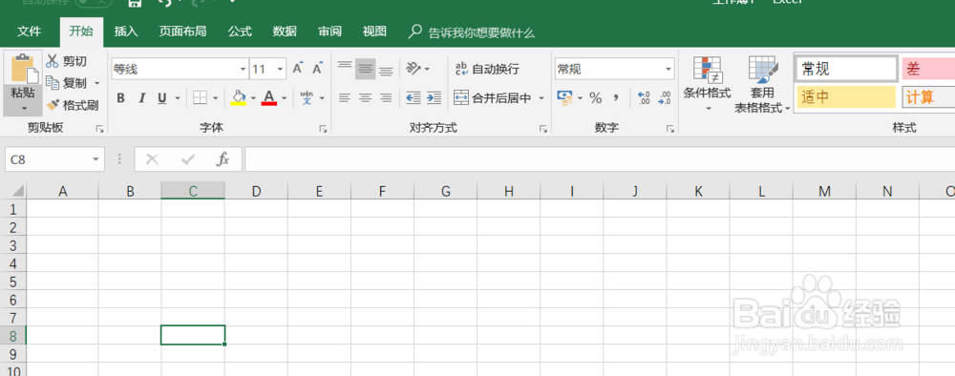Increase decimal places
This screenshot has width=955, height=376.
[x=643, y=98]
